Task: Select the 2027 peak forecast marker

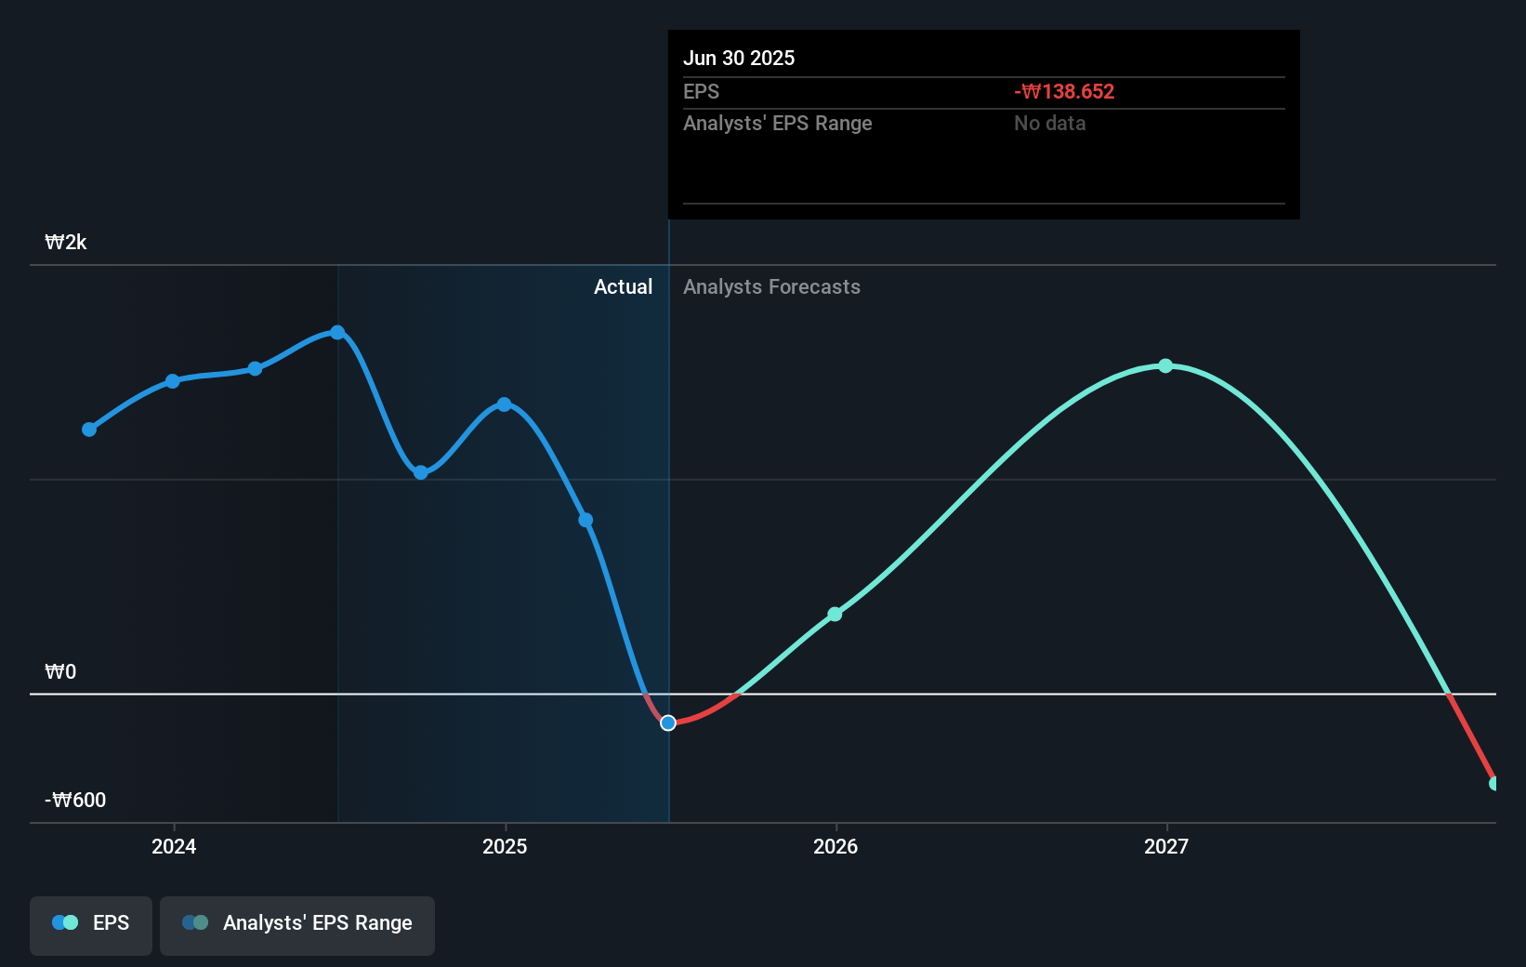Action: pos(1165,366)
